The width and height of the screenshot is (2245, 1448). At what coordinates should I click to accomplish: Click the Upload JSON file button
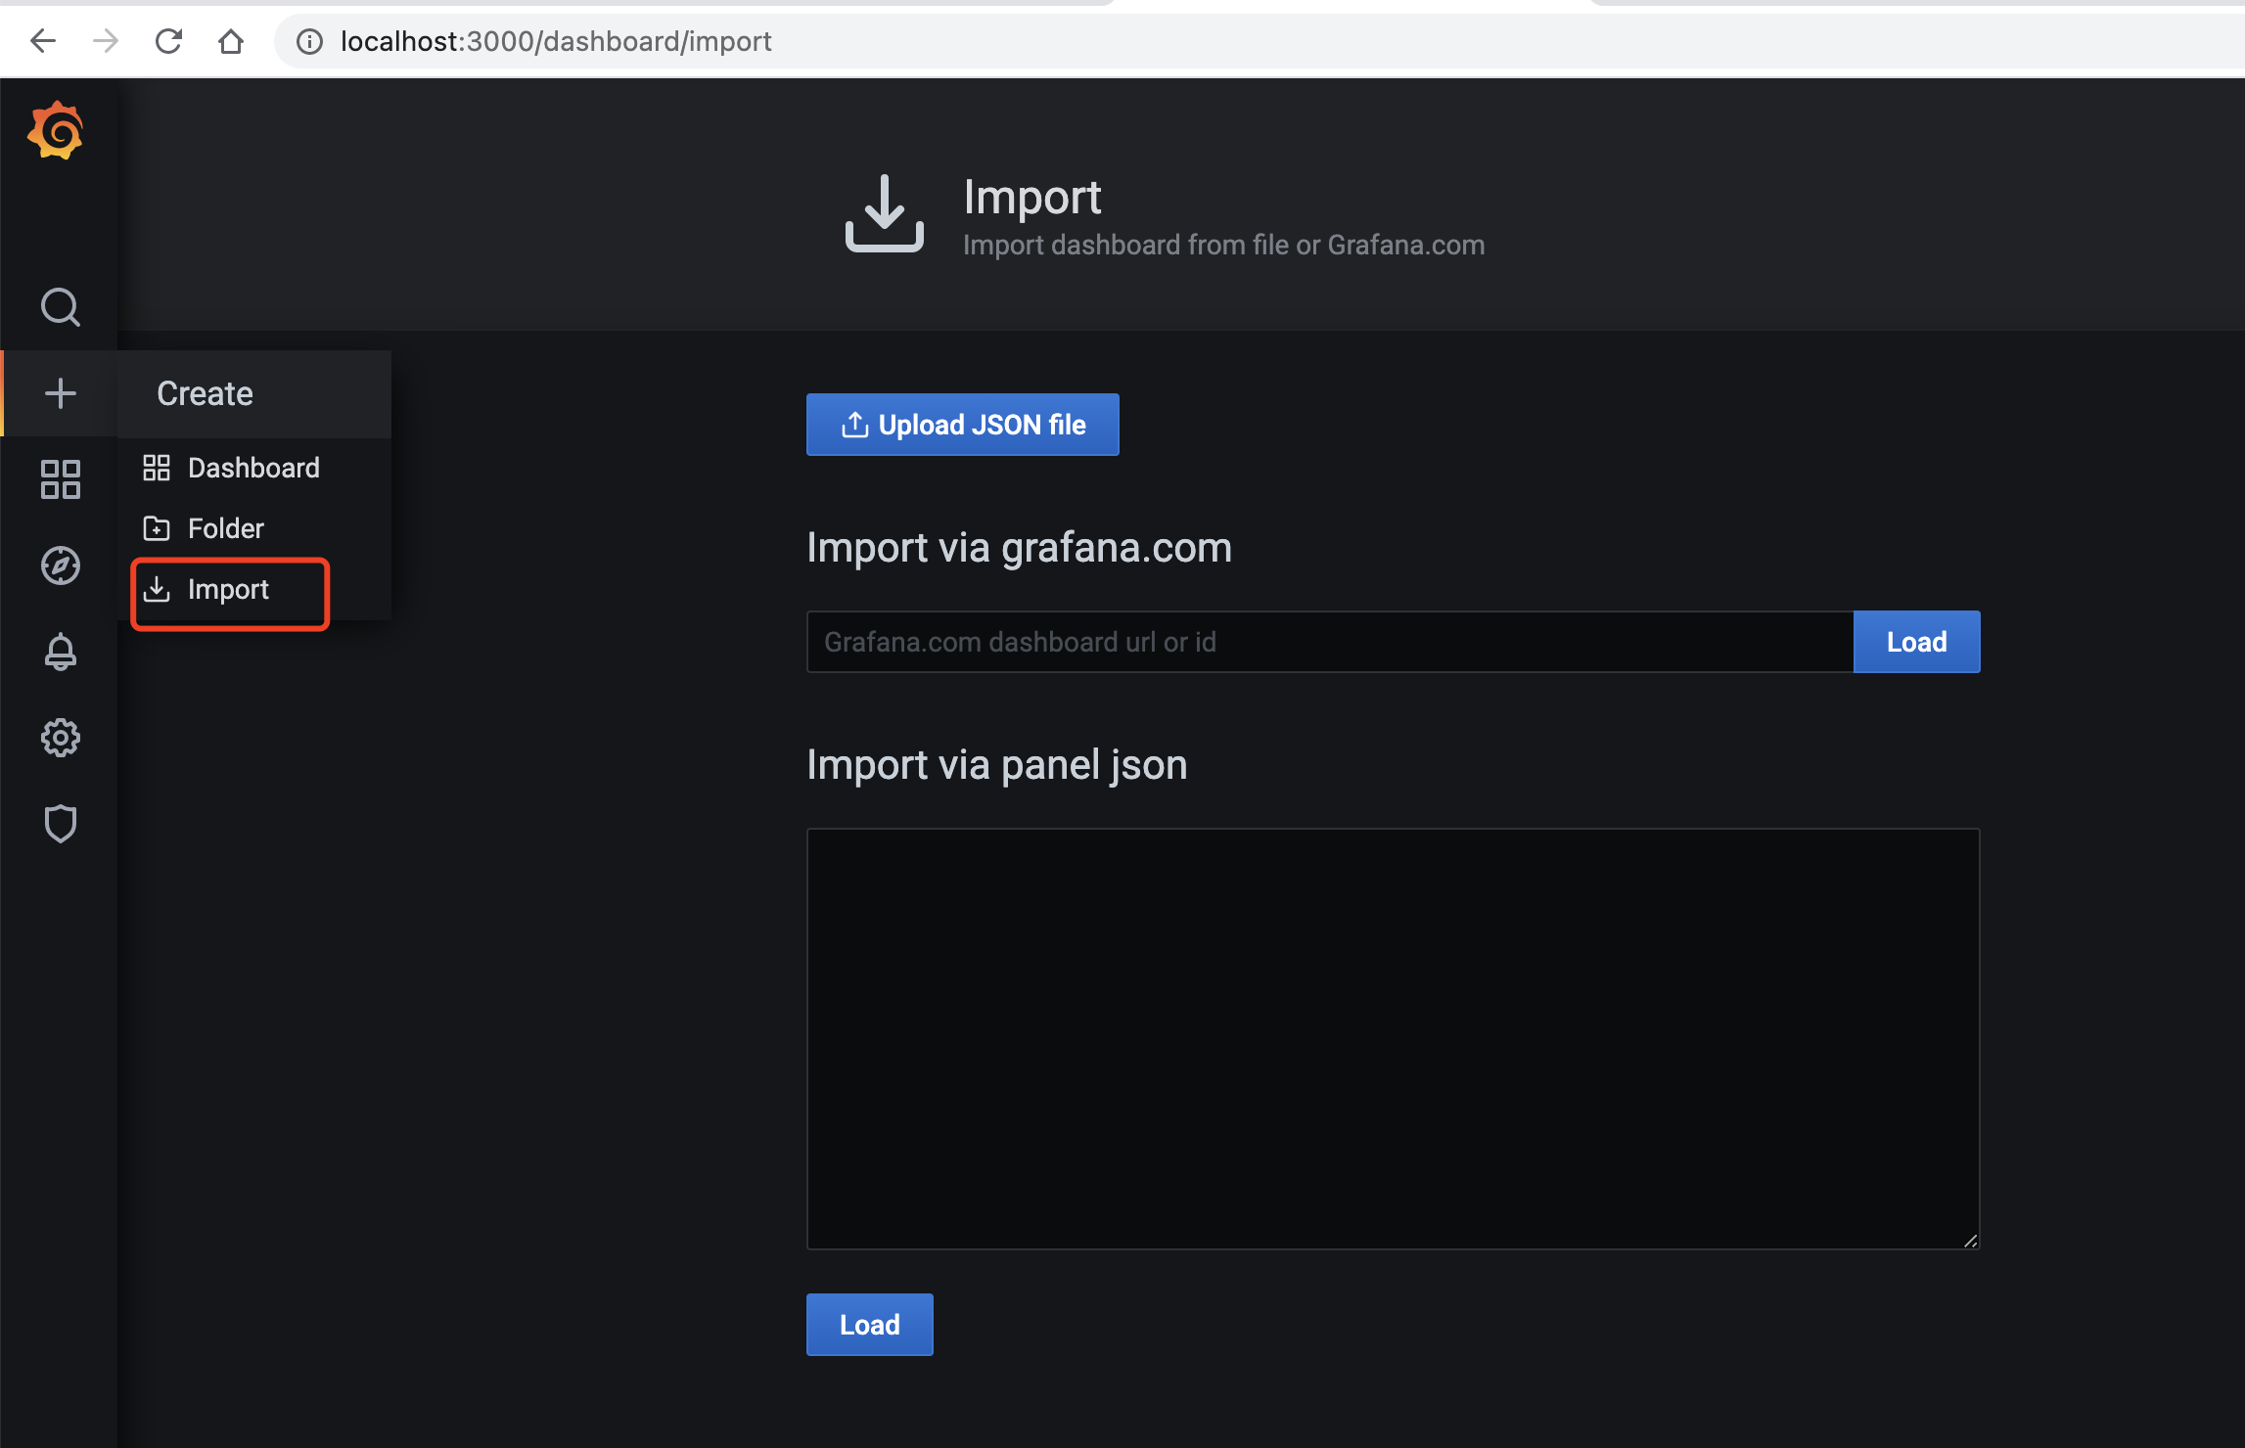point(962,425)
